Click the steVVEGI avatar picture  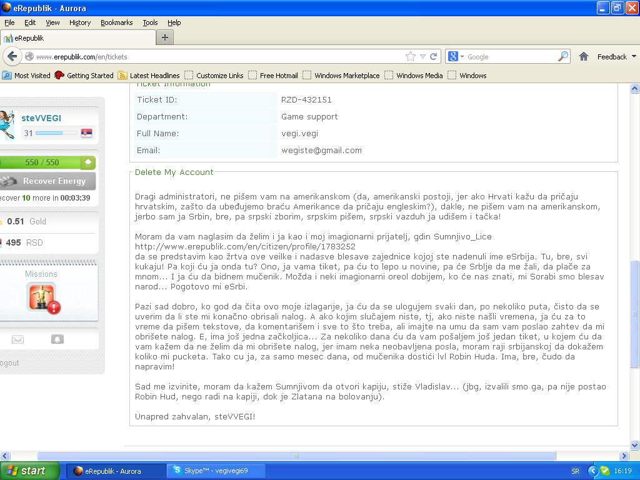[7, 124]
